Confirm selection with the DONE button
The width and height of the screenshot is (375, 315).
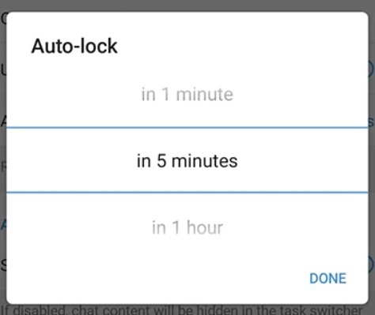point(328,279)
